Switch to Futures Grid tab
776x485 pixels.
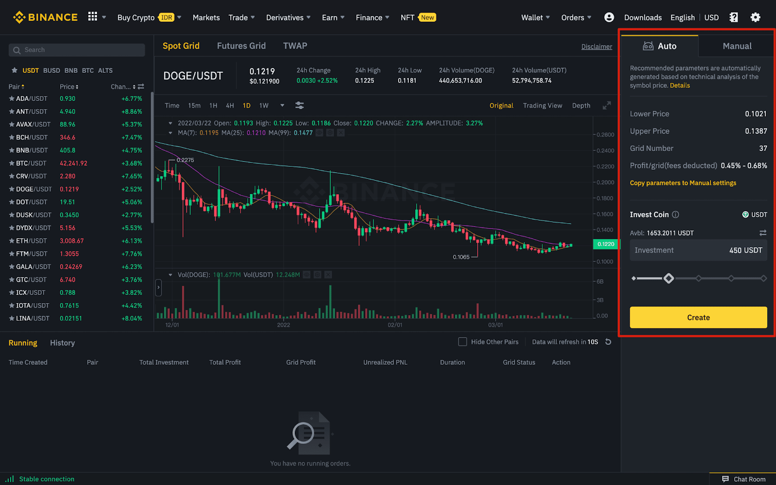(241, 46)
